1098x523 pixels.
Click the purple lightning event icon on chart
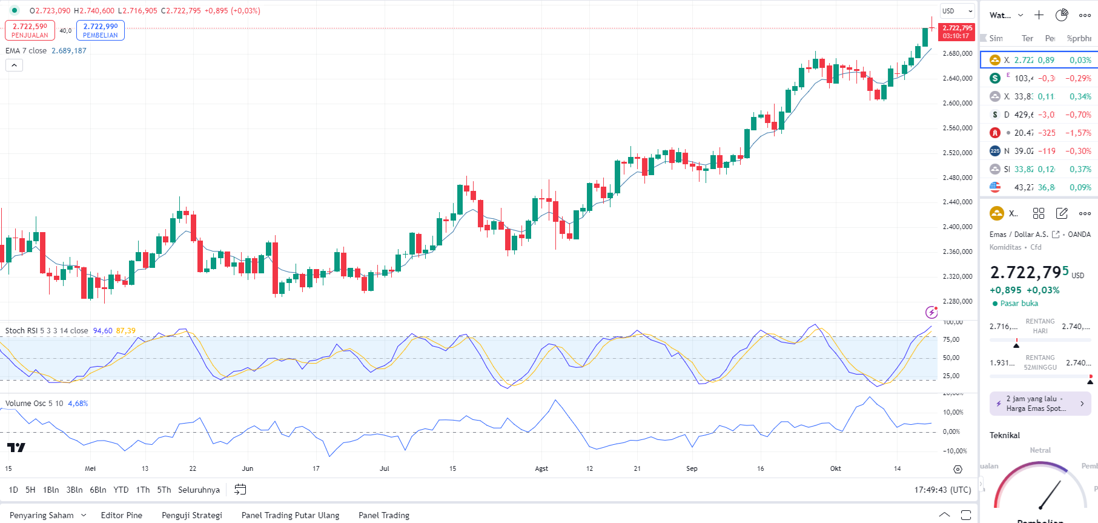[931, 312]
